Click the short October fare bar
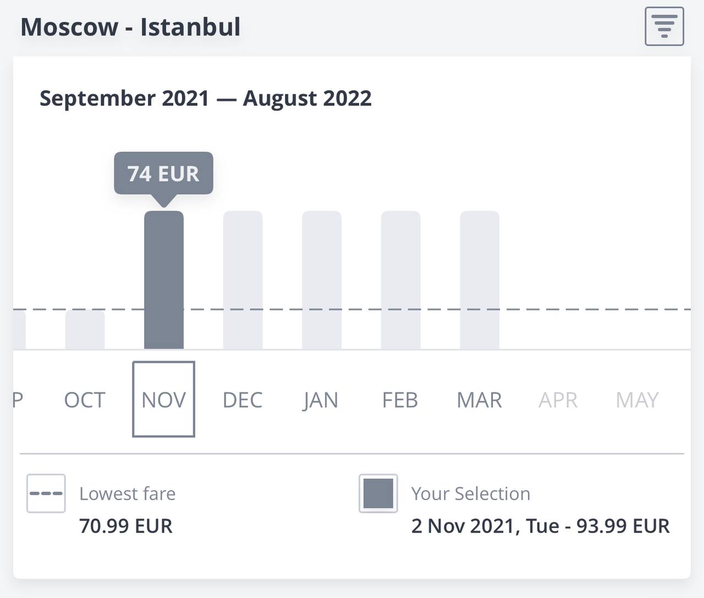The height and width of the screenshot is (598, 704). [85, 330]
